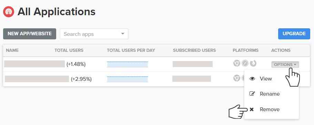Click the red OneSignal logo icon
The width and height of the screenshot is (314, 125).
9,12
